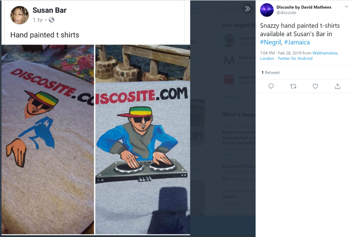Click the Discosite purple profile avatar
The image size is (352, 237).
click(x=267, y=10)
